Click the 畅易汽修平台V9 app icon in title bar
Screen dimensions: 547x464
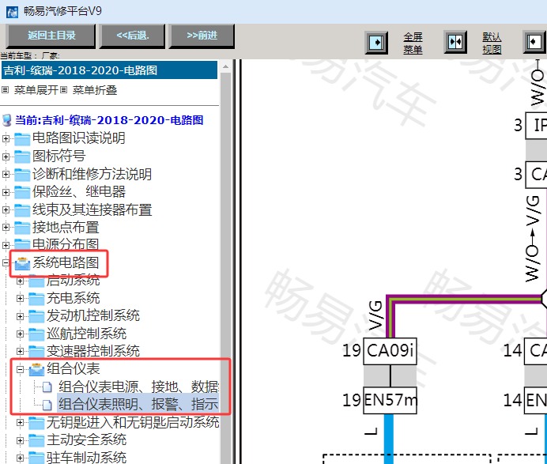coord(12,12)
